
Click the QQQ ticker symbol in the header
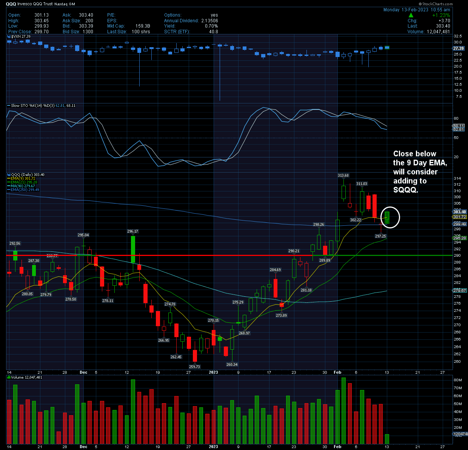[x=11, y=4]
